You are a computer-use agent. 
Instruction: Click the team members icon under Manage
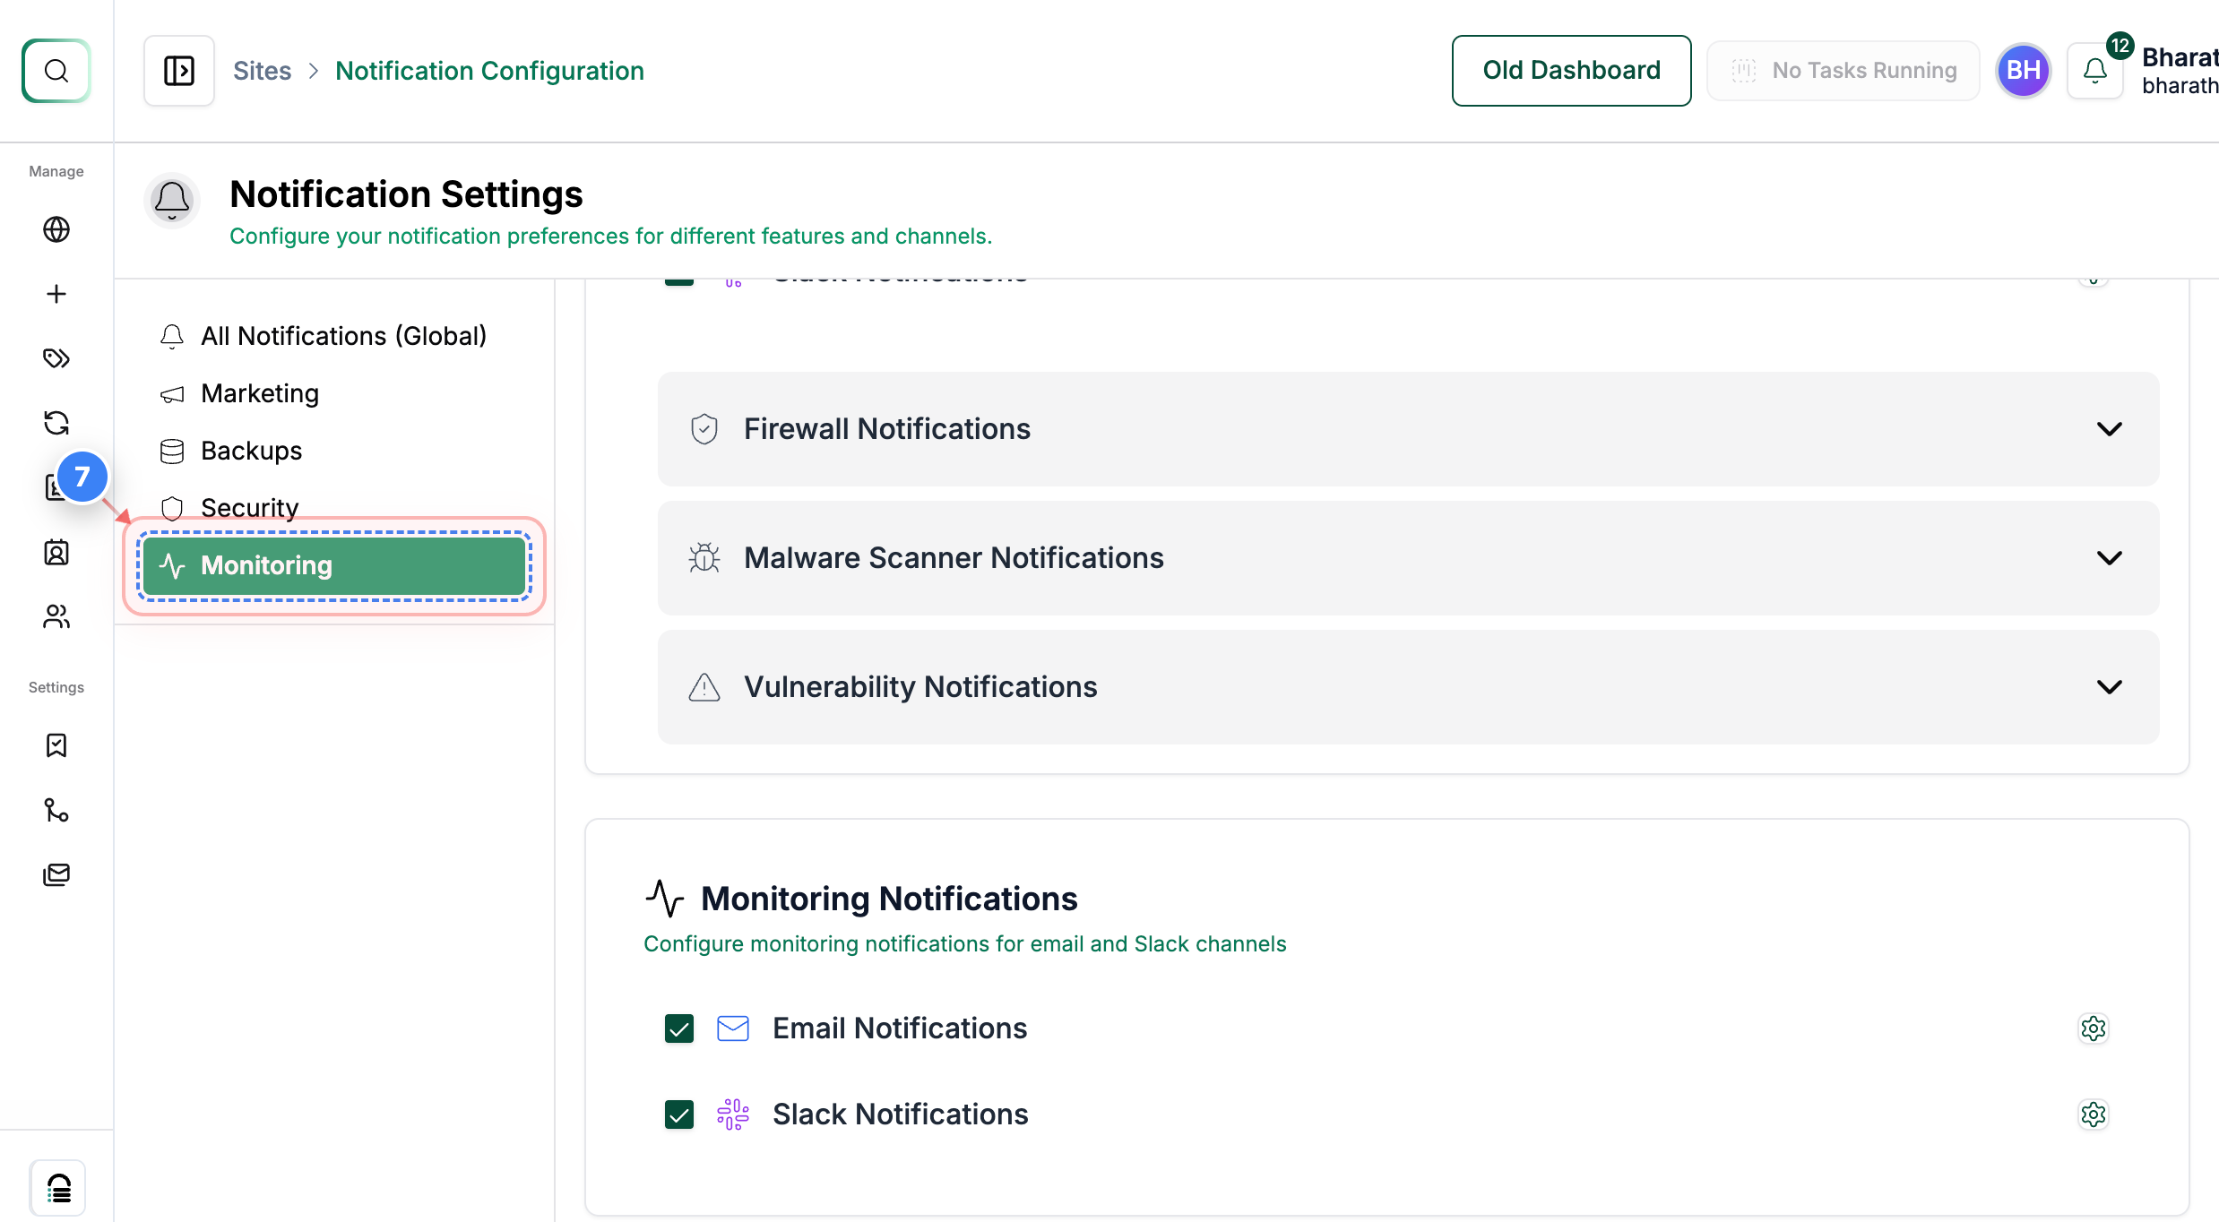[56, 616]
